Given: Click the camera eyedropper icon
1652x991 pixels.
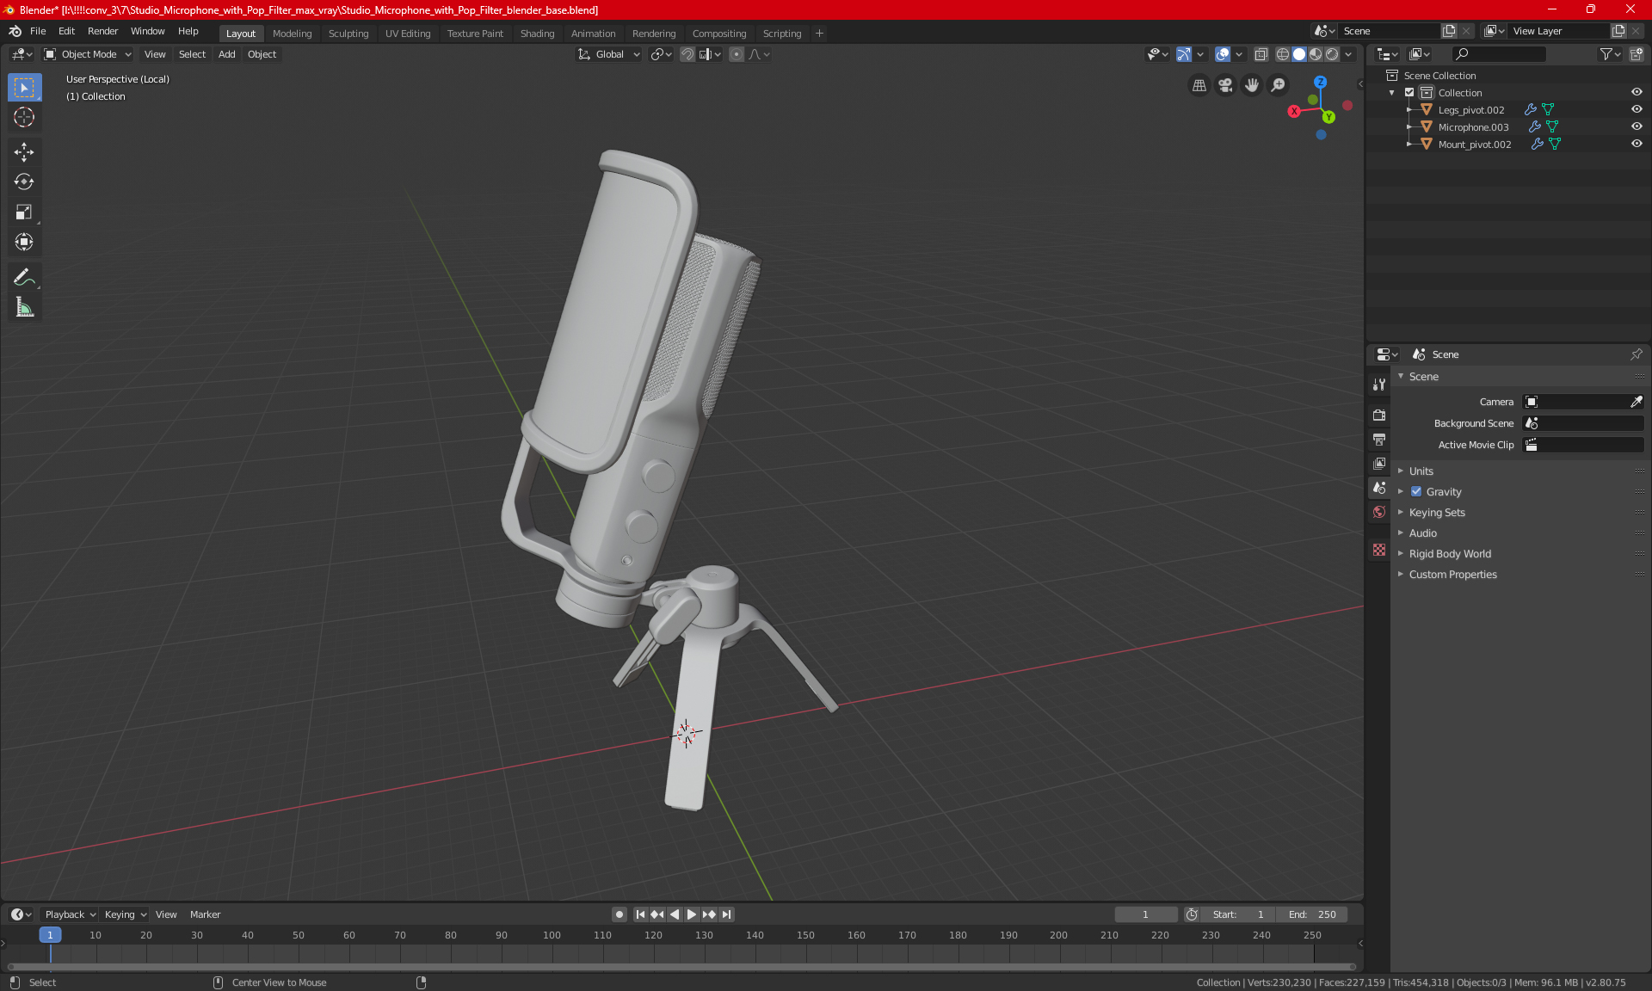Looking at the screenshot, I should [x=1636, y=402].
